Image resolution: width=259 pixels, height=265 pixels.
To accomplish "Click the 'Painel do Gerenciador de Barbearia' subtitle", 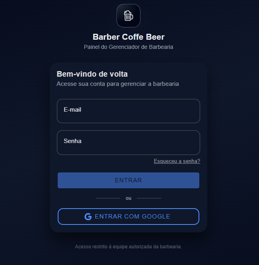I will (128, 47).
